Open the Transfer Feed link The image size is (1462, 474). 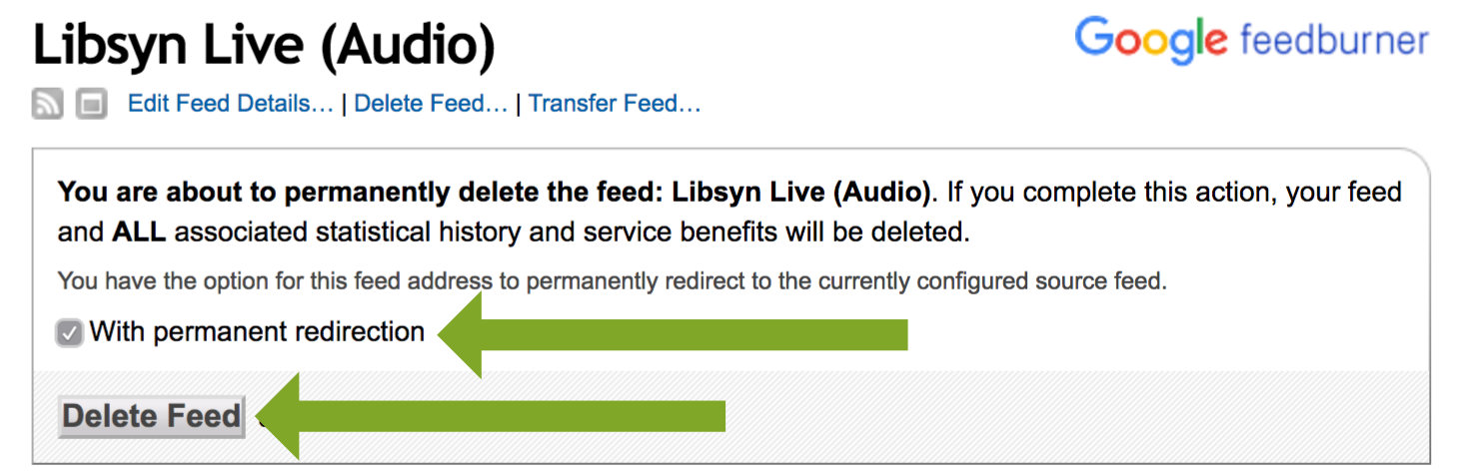[x=615, y=104]
